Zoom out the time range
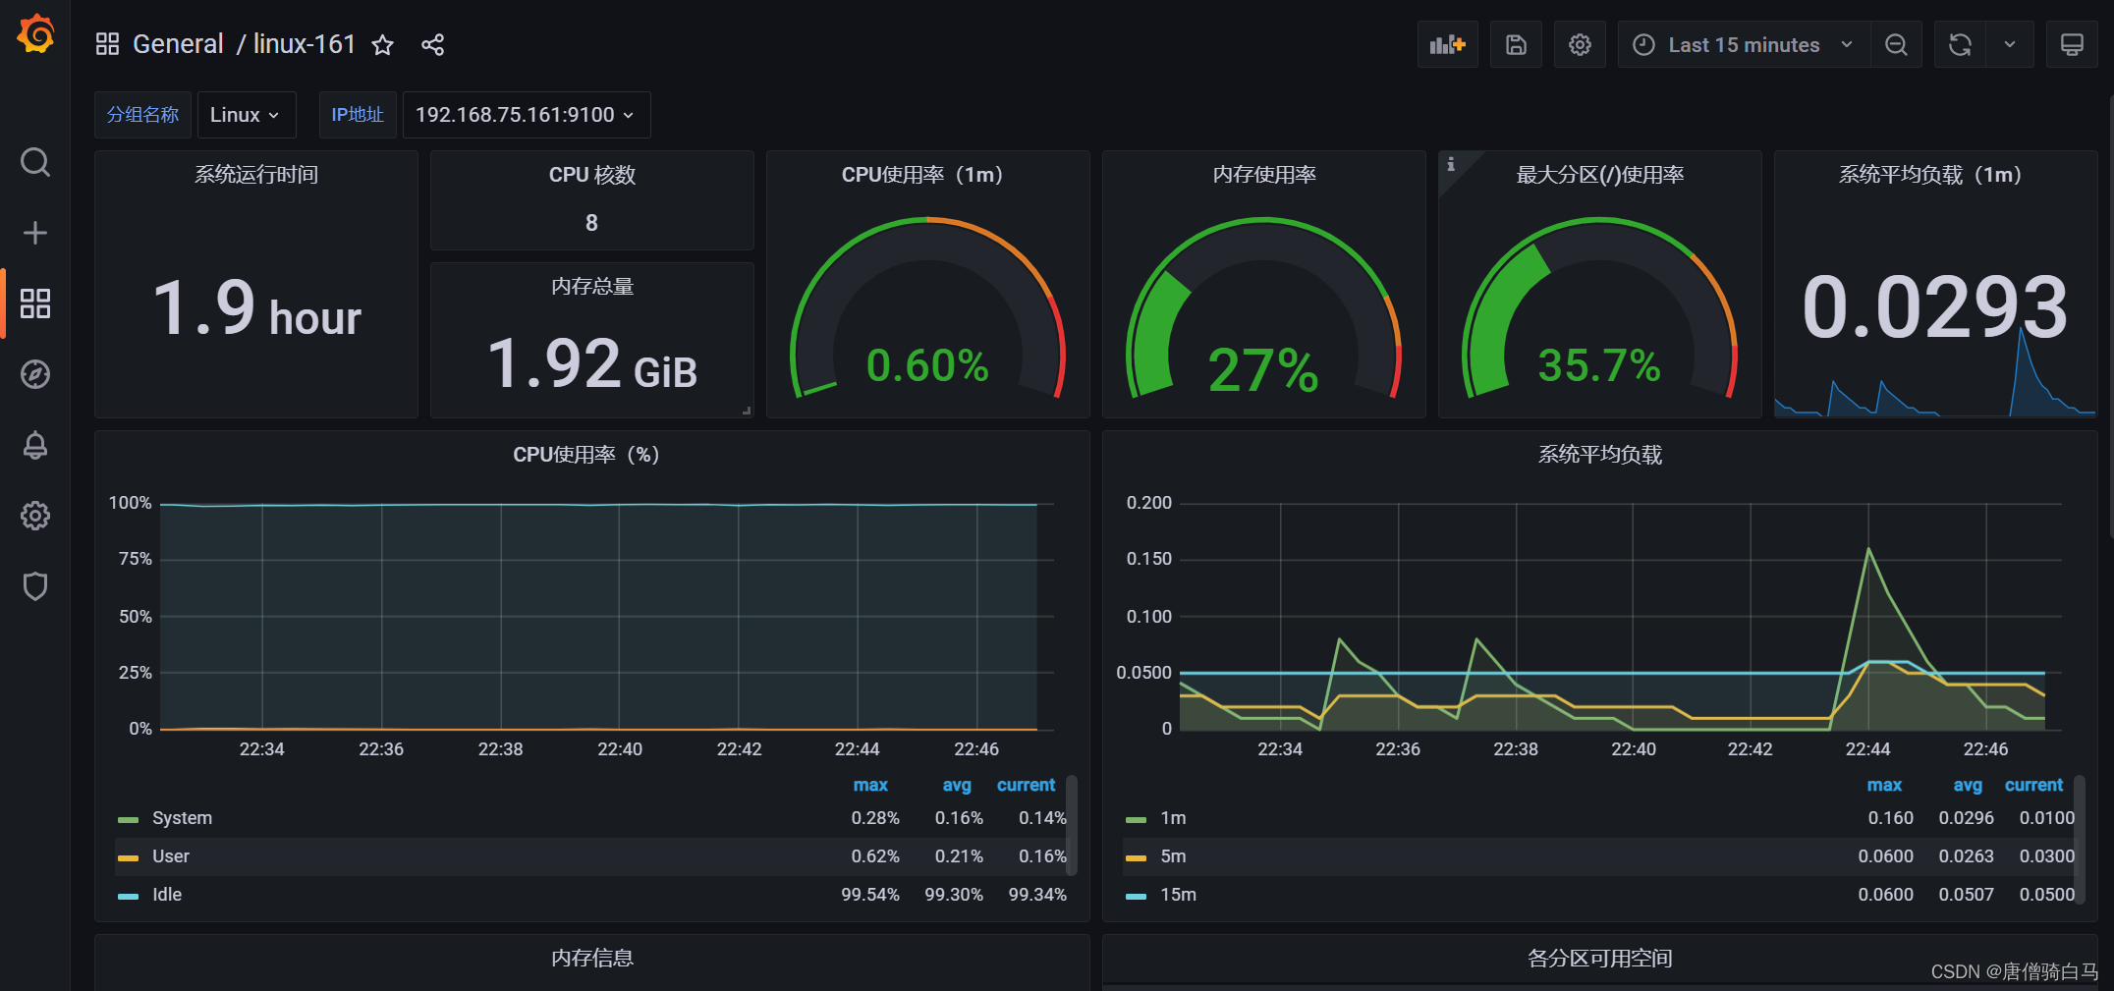The width and height of the screenshot is (2114, 991). pyautogui.click(x=1896, y=45)
